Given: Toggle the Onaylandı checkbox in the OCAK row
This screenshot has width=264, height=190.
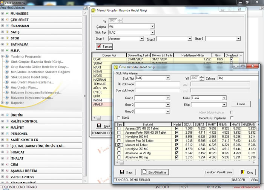Looking at the screenshot, I should pyautogui.click(x=231, y=59).
